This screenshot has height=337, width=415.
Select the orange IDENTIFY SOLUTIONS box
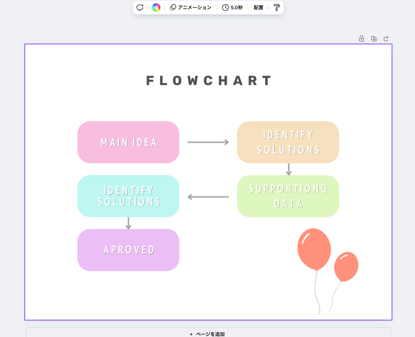pos(288,142)
